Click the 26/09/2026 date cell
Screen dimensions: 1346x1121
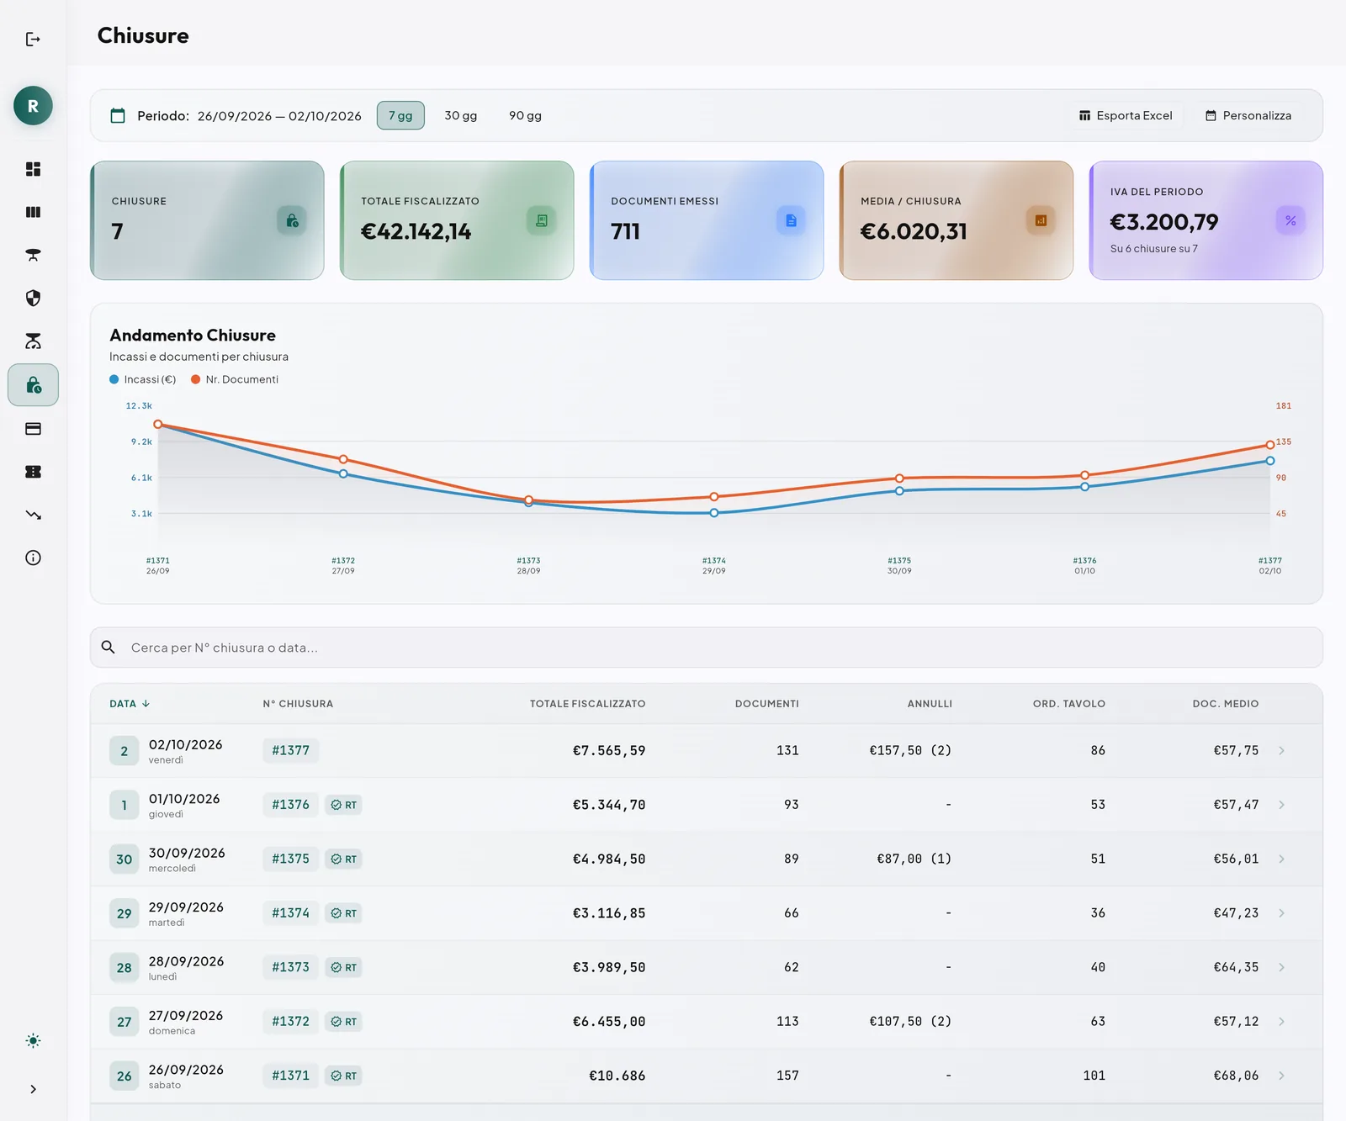tap(186, 1070)
